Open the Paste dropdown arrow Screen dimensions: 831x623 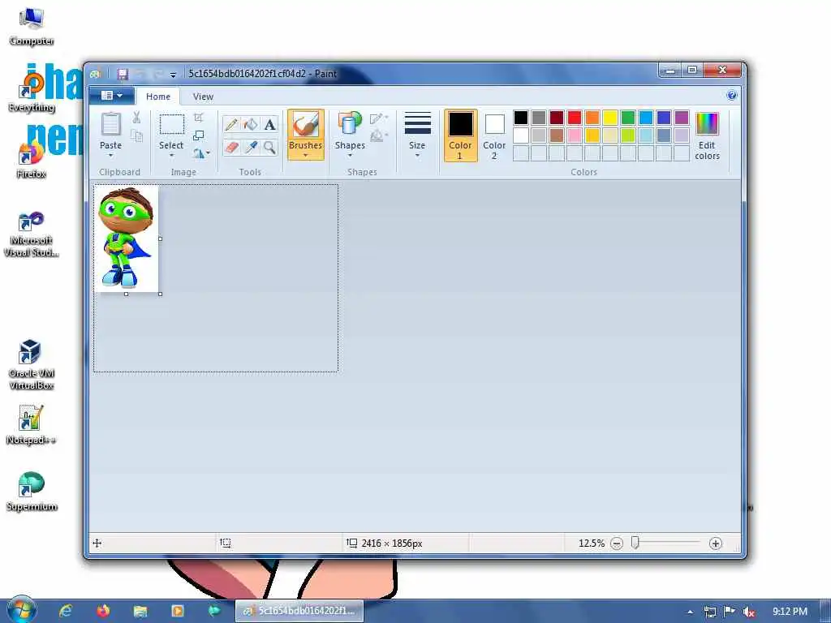tap(110, 155)
